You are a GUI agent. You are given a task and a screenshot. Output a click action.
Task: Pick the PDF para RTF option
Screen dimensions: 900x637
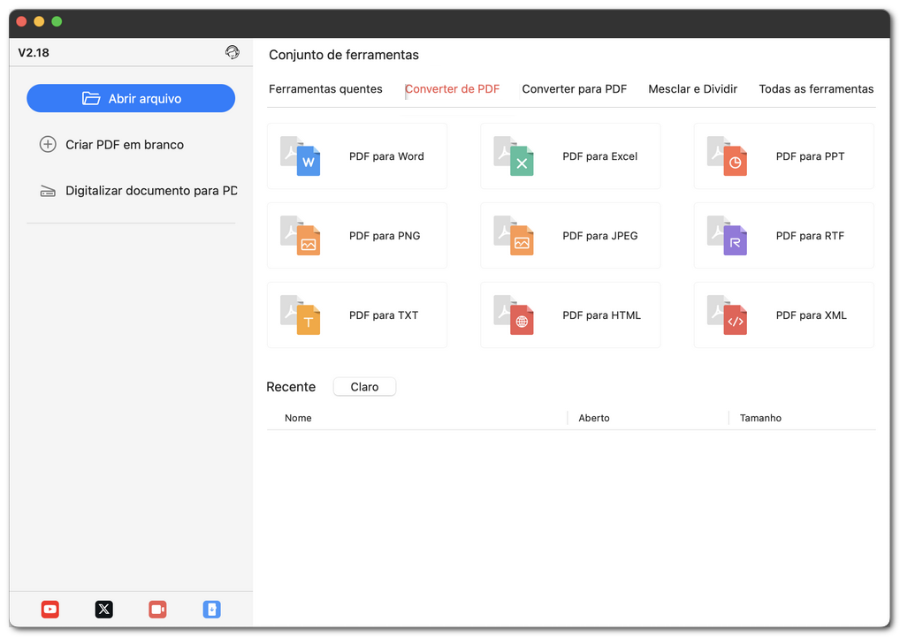[x=783, y=236]
